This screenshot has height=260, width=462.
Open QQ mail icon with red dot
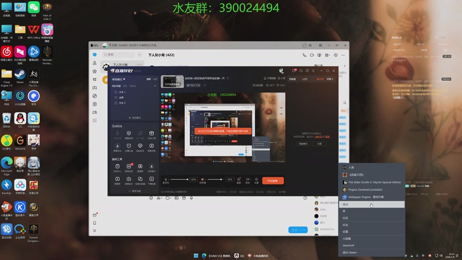[95, 215]
